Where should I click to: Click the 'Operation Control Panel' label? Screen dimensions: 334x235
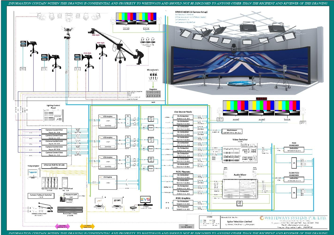[49, 189]
